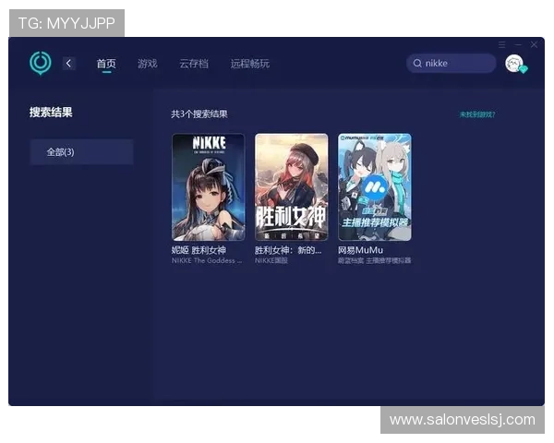Click the NIKKE The Goddess subtitle

207,260
